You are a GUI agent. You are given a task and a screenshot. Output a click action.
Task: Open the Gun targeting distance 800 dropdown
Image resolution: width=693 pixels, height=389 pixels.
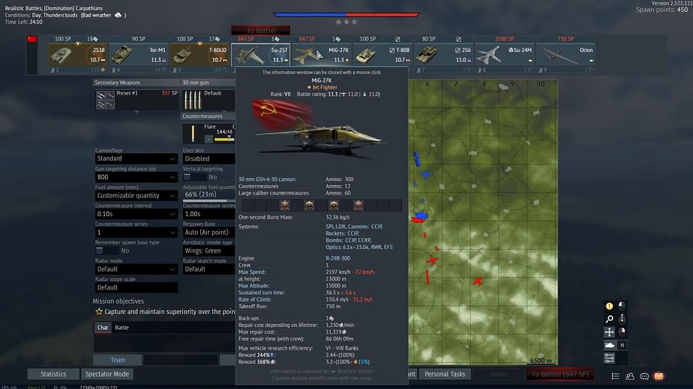(x=136, y=177)
